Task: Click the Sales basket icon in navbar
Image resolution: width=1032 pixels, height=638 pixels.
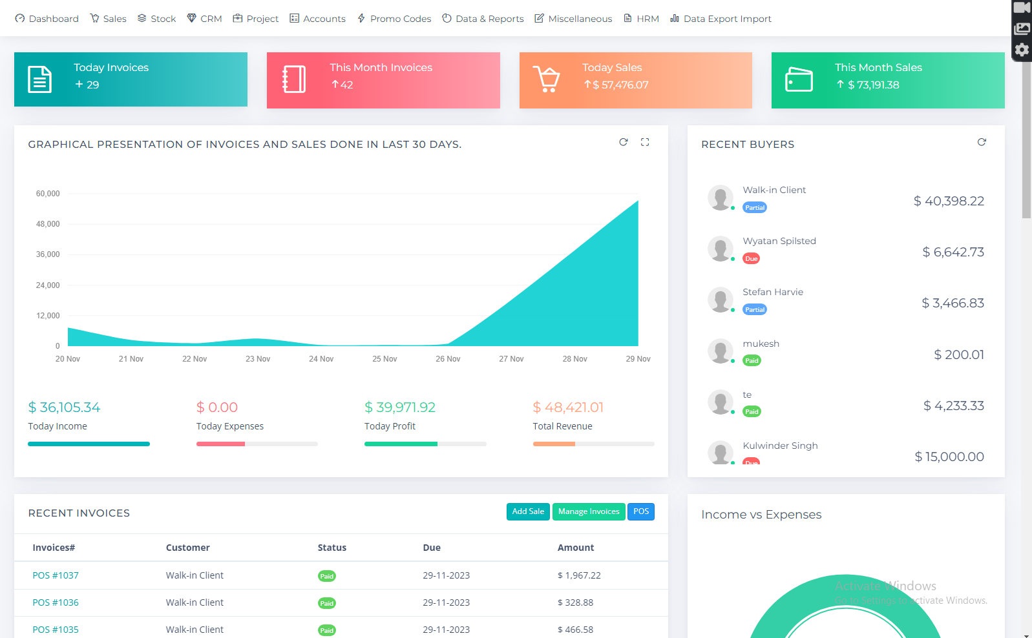Action: [x=94, y=19]
